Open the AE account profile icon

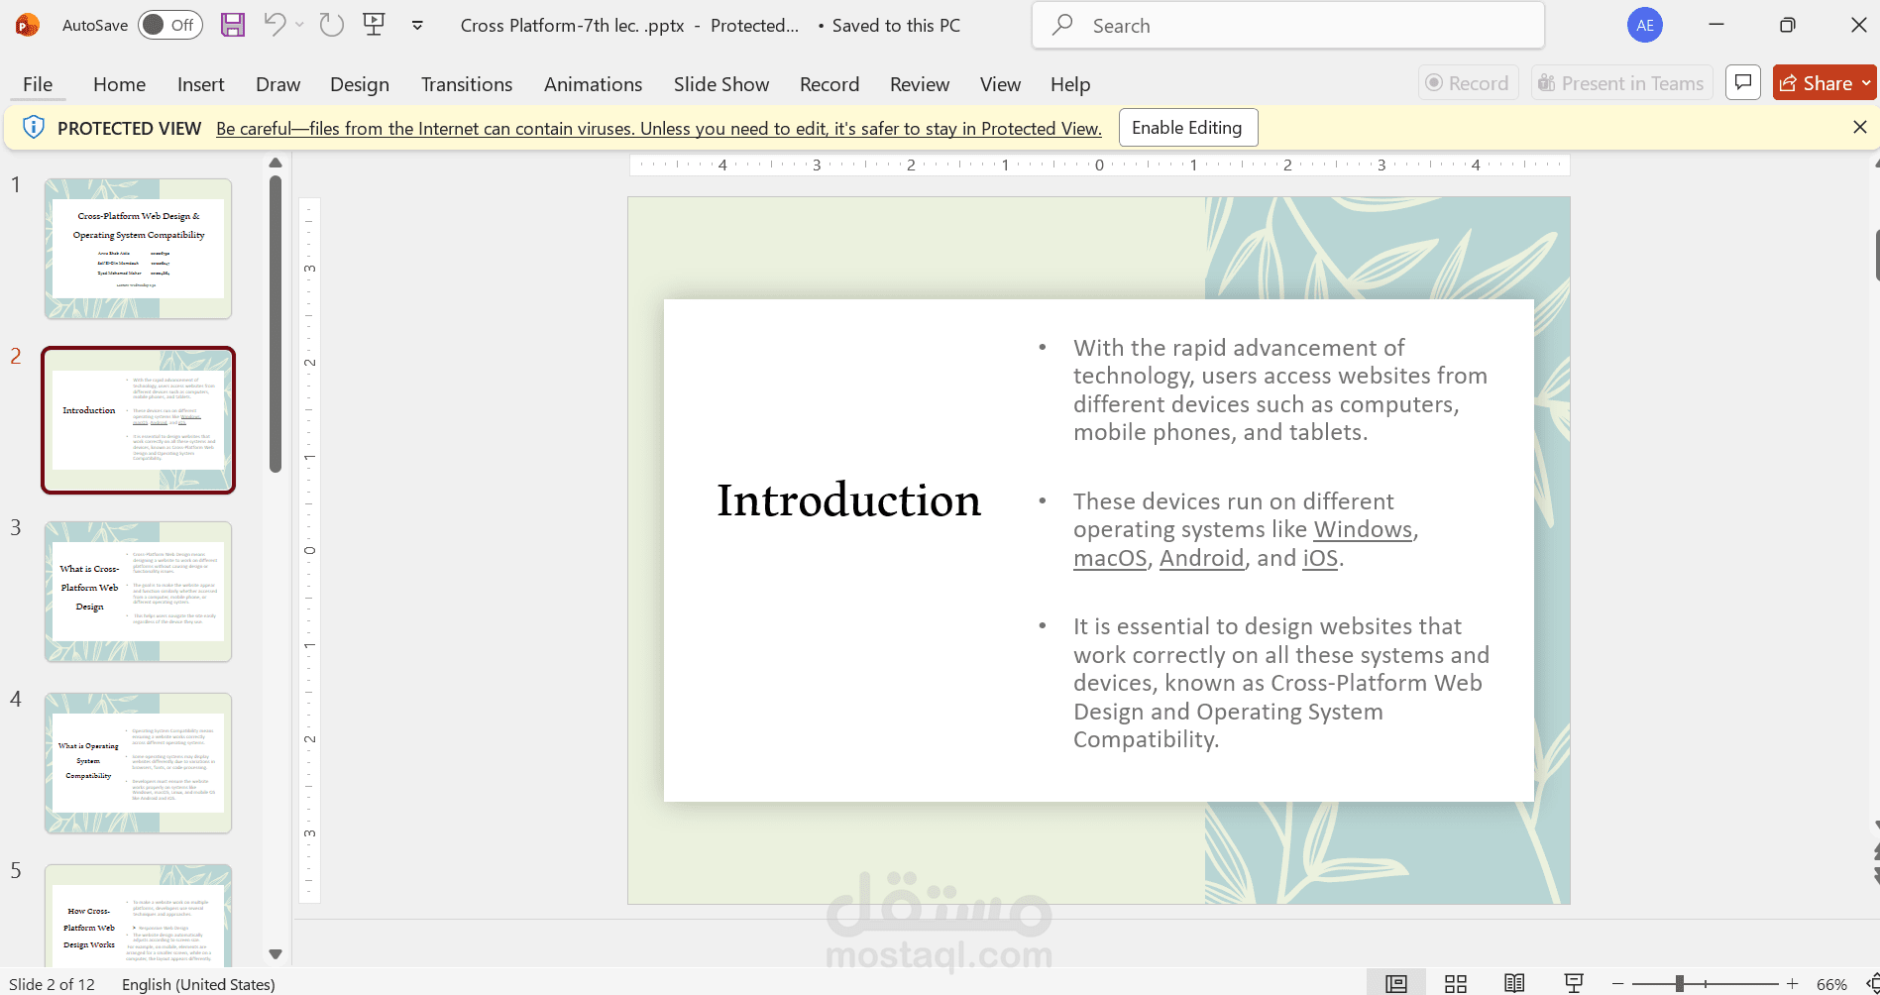1644,25
